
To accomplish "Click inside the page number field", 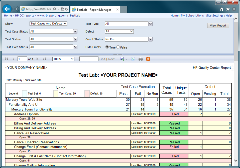I will click(x=22, y=59).
